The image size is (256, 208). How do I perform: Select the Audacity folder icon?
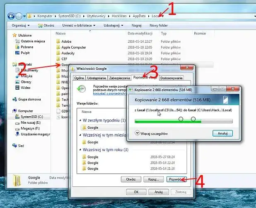tap(58, 53)
